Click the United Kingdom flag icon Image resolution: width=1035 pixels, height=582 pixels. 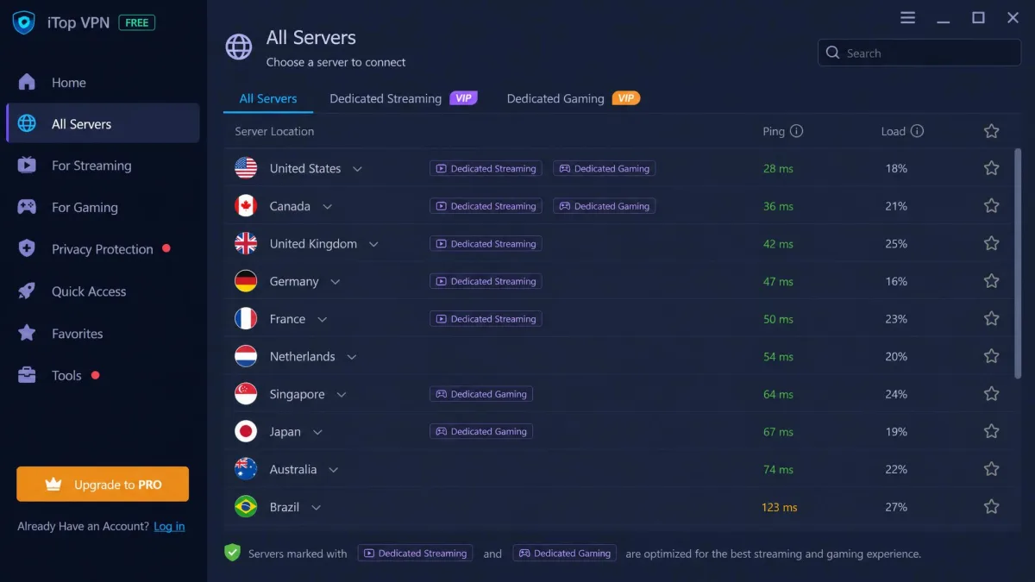point(246,244)
